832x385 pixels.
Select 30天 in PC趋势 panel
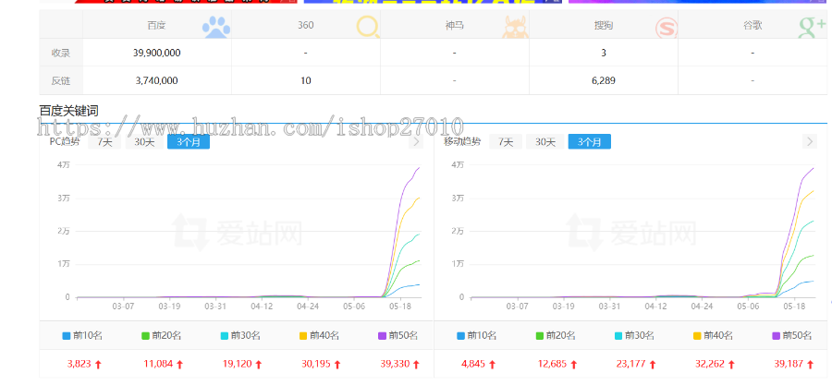(144, 142)
